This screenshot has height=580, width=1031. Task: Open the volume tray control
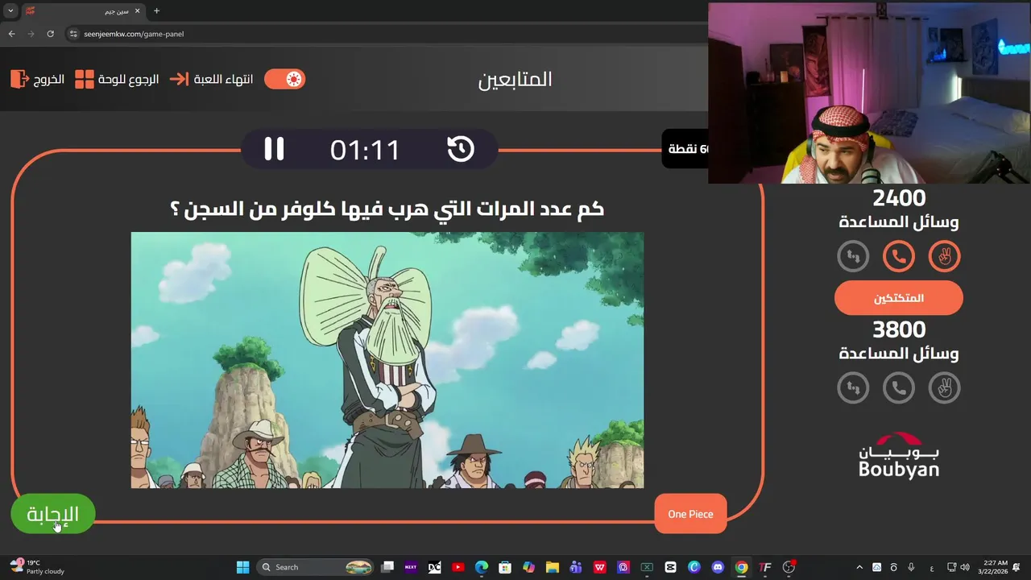click(965, 567)
